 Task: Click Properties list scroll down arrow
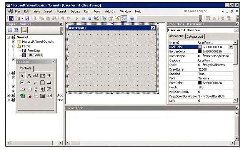point(235,100)
